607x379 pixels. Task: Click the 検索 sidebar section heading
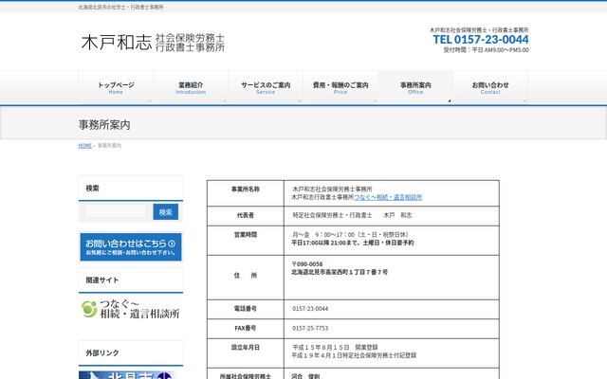93,189
